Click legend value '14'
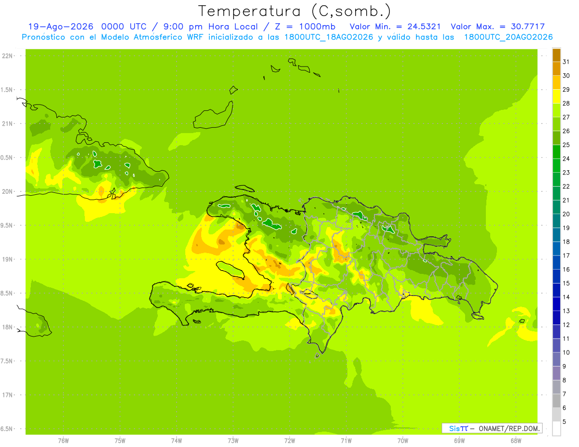The width and height of the screenshot is (579, 447). 566,297
